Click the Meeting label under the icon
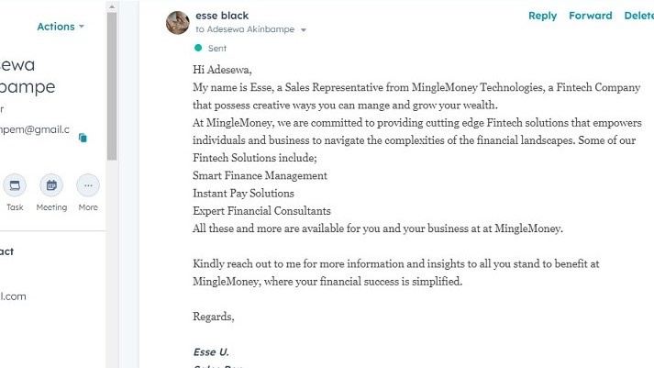The width and height of the screenshot is (654, 368). [51, 207]
